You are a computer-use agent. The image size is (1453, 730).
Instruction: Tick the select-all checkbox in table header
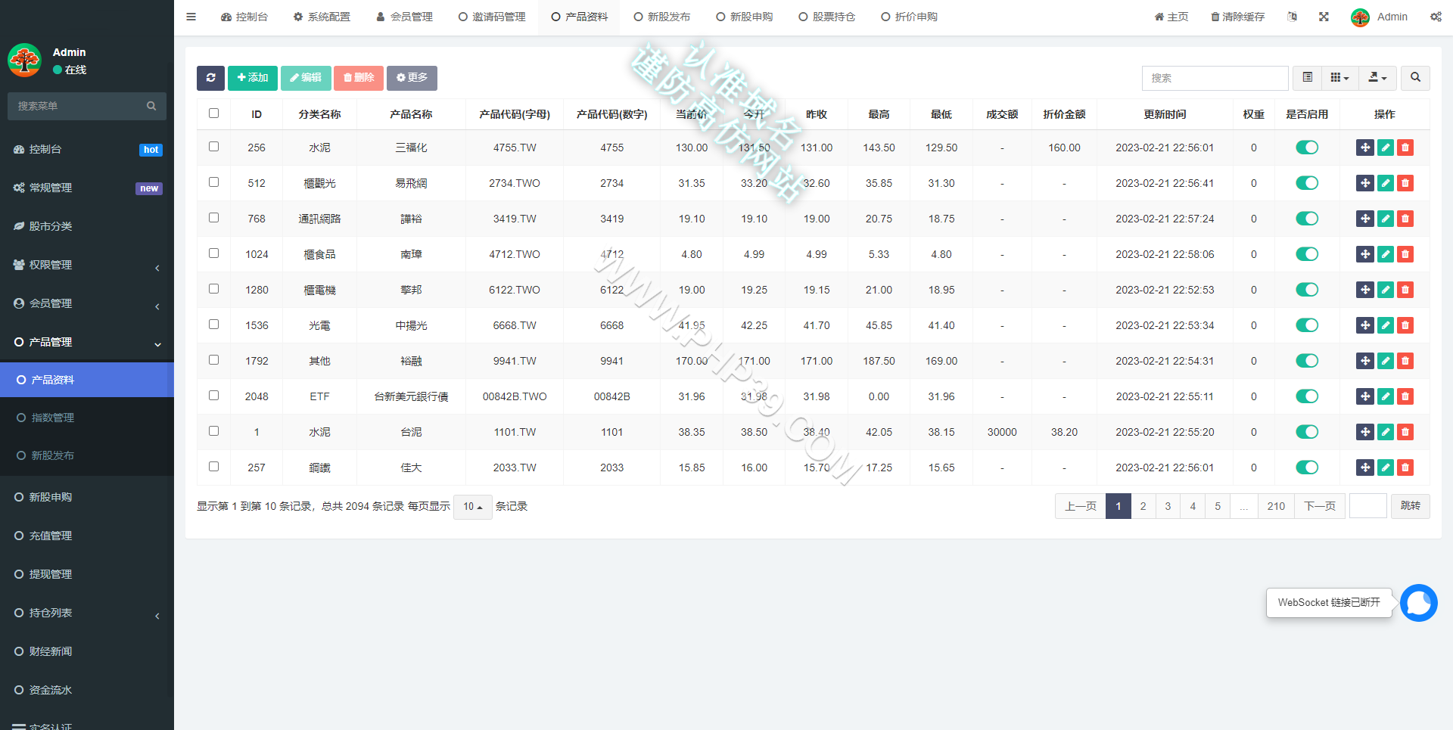click(x=214, y=113)
